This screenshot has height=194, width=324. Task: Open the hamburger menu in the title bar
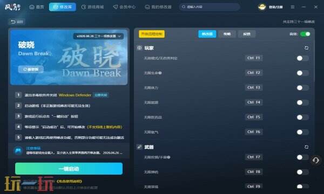293,7
